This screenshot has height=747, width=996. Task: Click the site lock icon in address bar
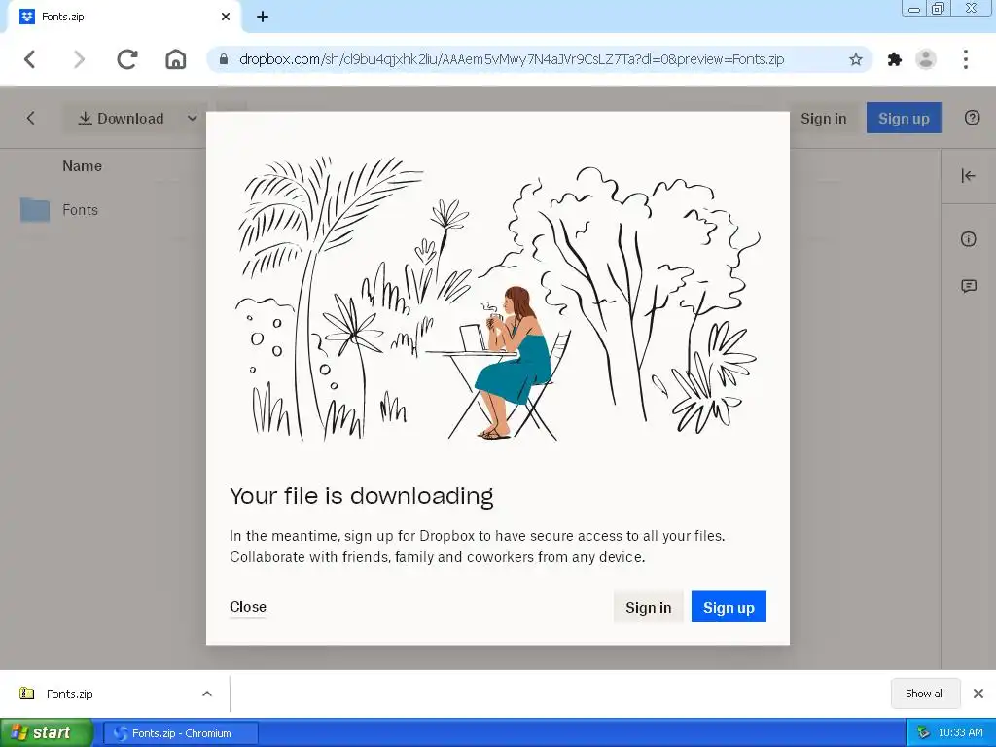pyautogui.click(x=223, y=59)
